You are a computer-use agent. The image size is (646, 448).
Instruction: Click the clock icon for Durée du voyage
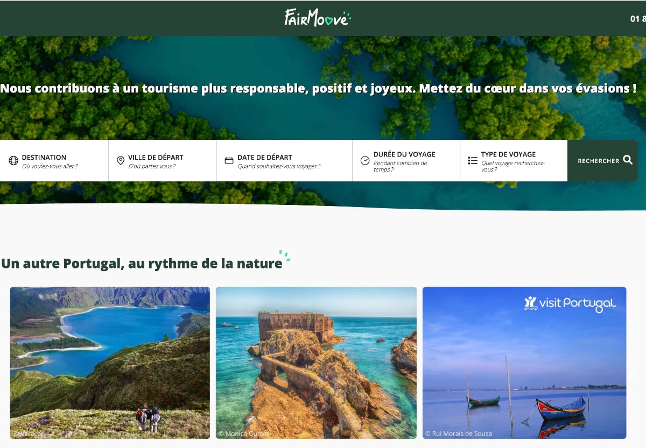365,161
